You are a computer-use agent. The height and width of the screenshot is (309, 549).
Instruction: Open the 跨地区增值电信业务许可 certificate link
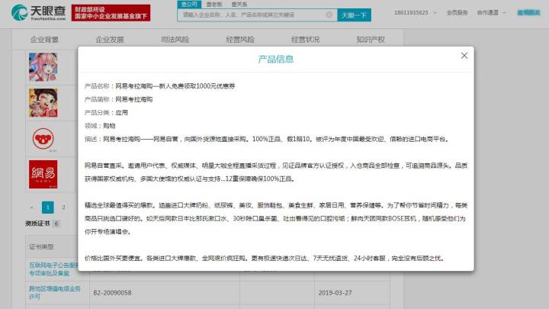point(54,292)
